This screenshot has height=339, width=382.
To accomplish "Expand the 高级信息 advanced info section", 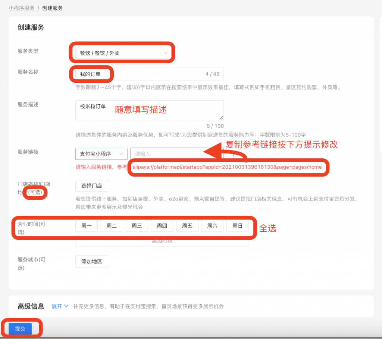I will pos(59,307).
